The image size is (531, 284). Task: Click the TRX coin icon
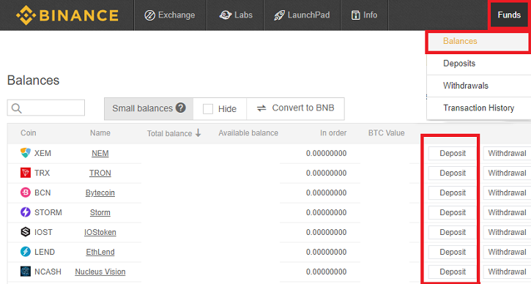click(x=26, y=173)
